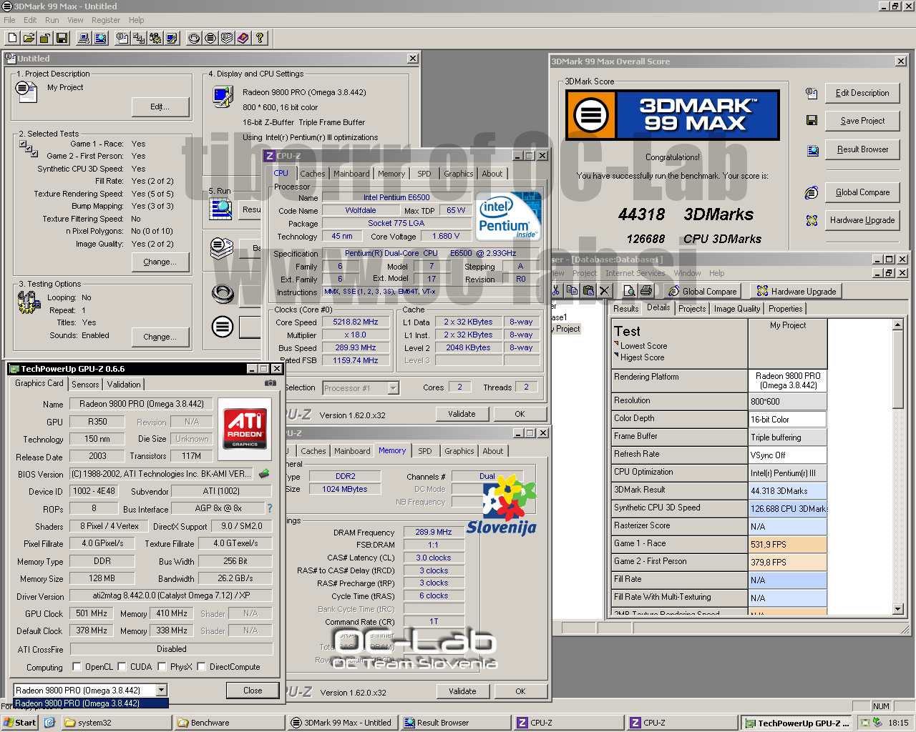Click the Edit... button under Project Description

pos(160,107)
